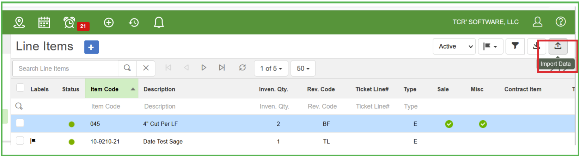Screen dimensions: 580x156
Task: Tick the select-all checkbox in header
Action: coord(20,88)
